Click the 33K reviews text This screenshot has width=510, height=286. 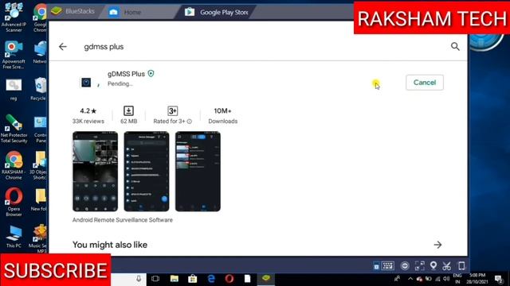[x=88, y=122]
